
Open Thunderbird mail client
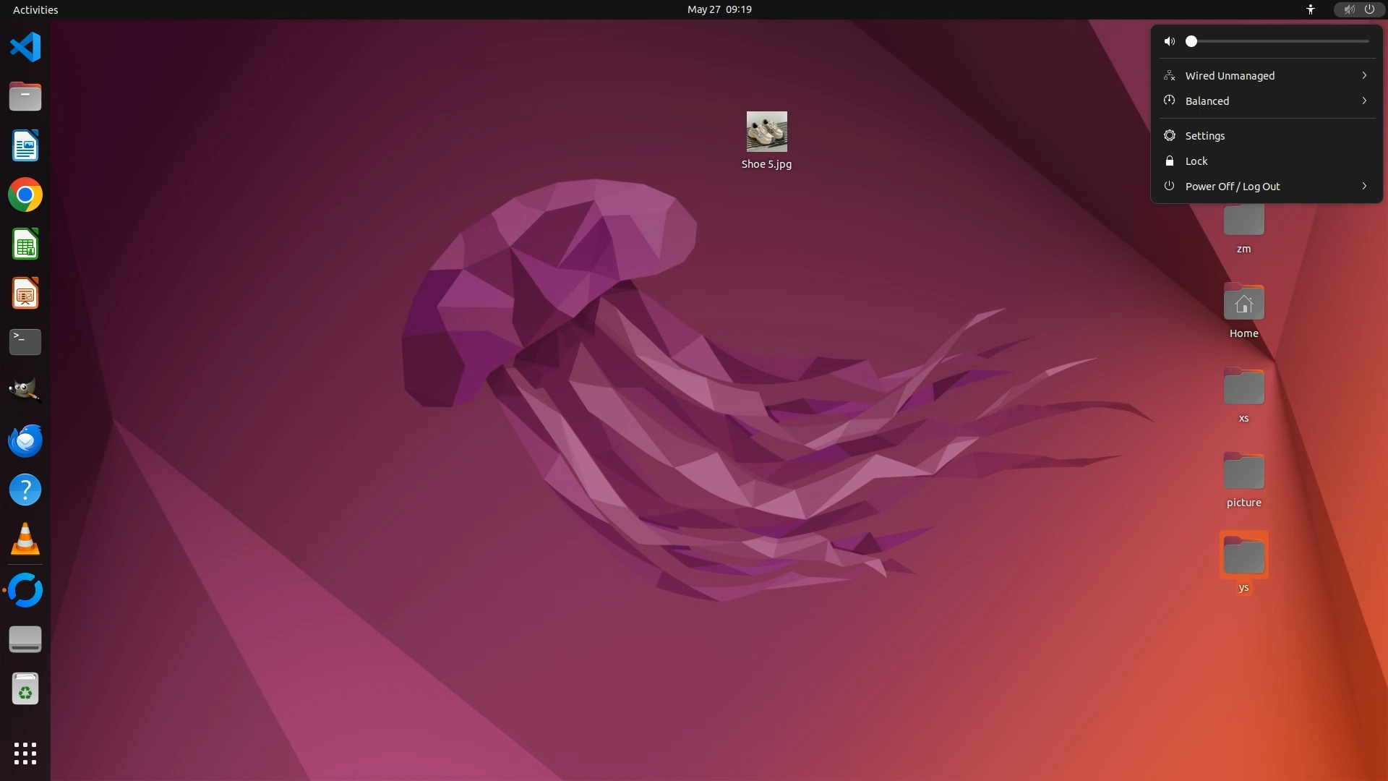(x=25, y=440)
